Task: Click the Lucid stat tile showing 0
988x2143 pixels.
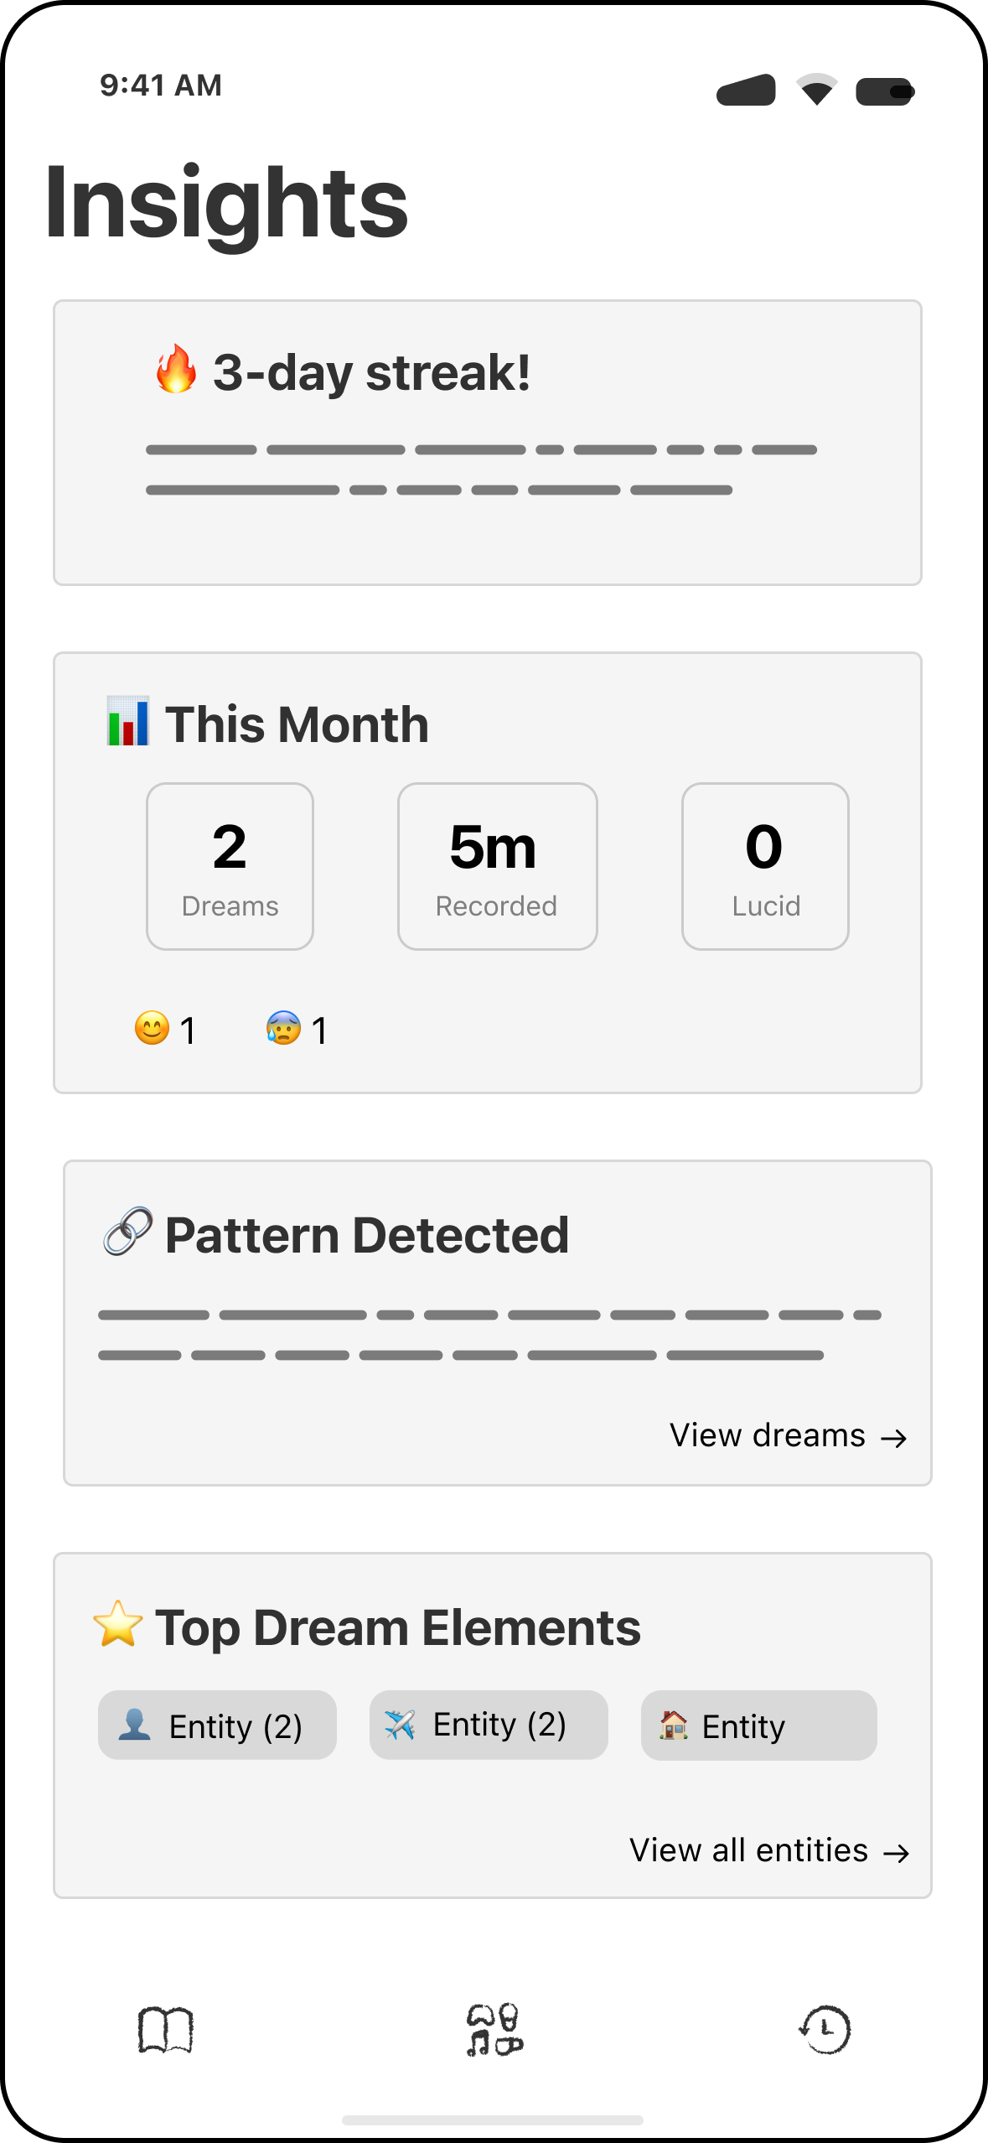Action: 764,864
